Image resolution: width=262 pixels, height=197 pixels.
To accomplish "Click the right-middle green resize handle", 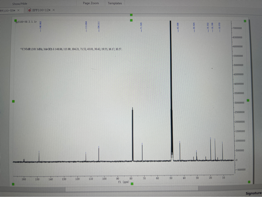I will 248,100.
